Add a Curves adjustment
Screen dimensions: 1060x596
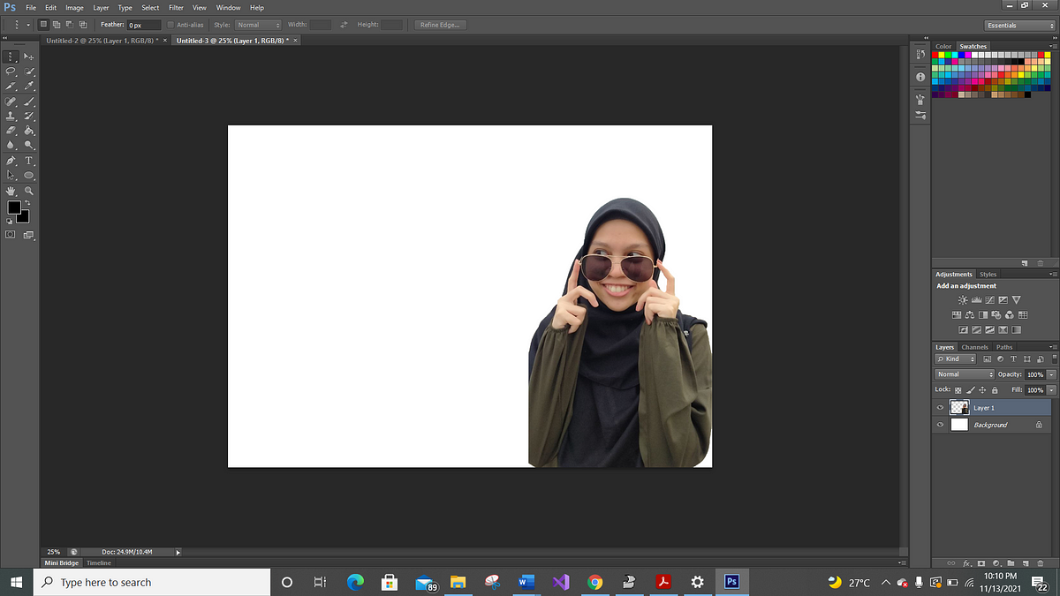click(x=989, y=300)
